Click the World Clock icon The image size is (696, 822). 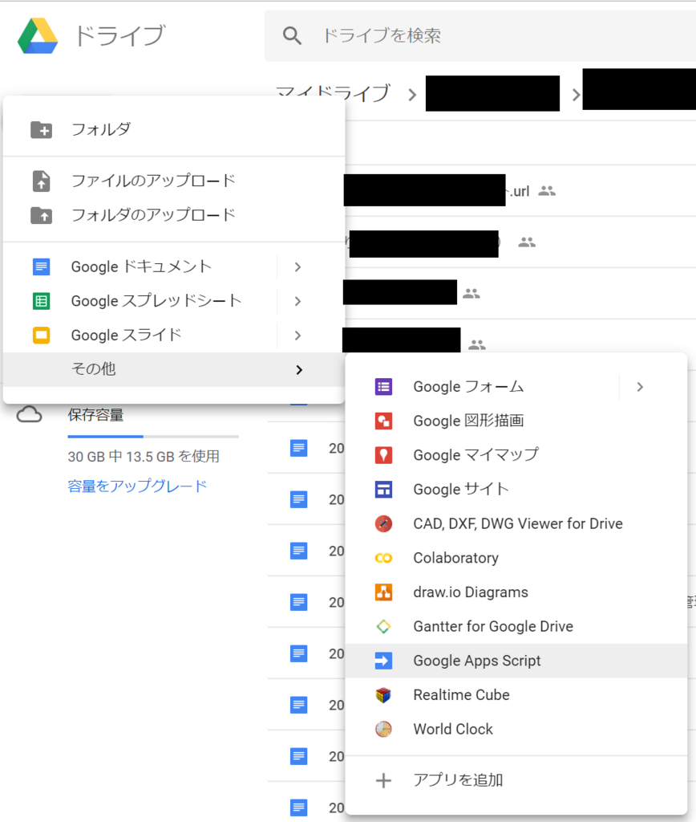[383, 729]
